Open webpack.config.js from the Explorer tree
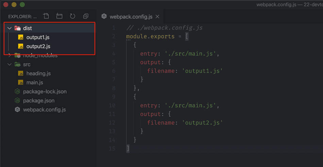Screen dimensions: 323x167 44,110
